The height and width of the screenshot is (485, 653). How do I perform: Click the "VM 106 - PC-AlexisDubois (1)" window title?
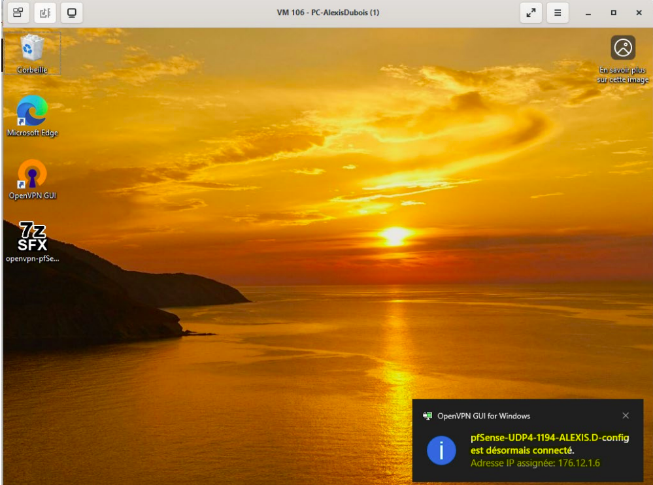328,12
